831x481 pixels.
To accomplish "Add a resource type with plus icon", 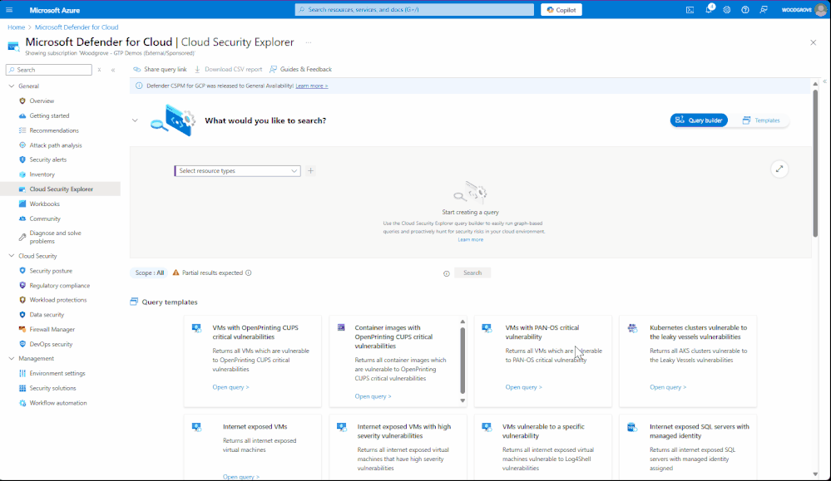I will click(310, 171).
